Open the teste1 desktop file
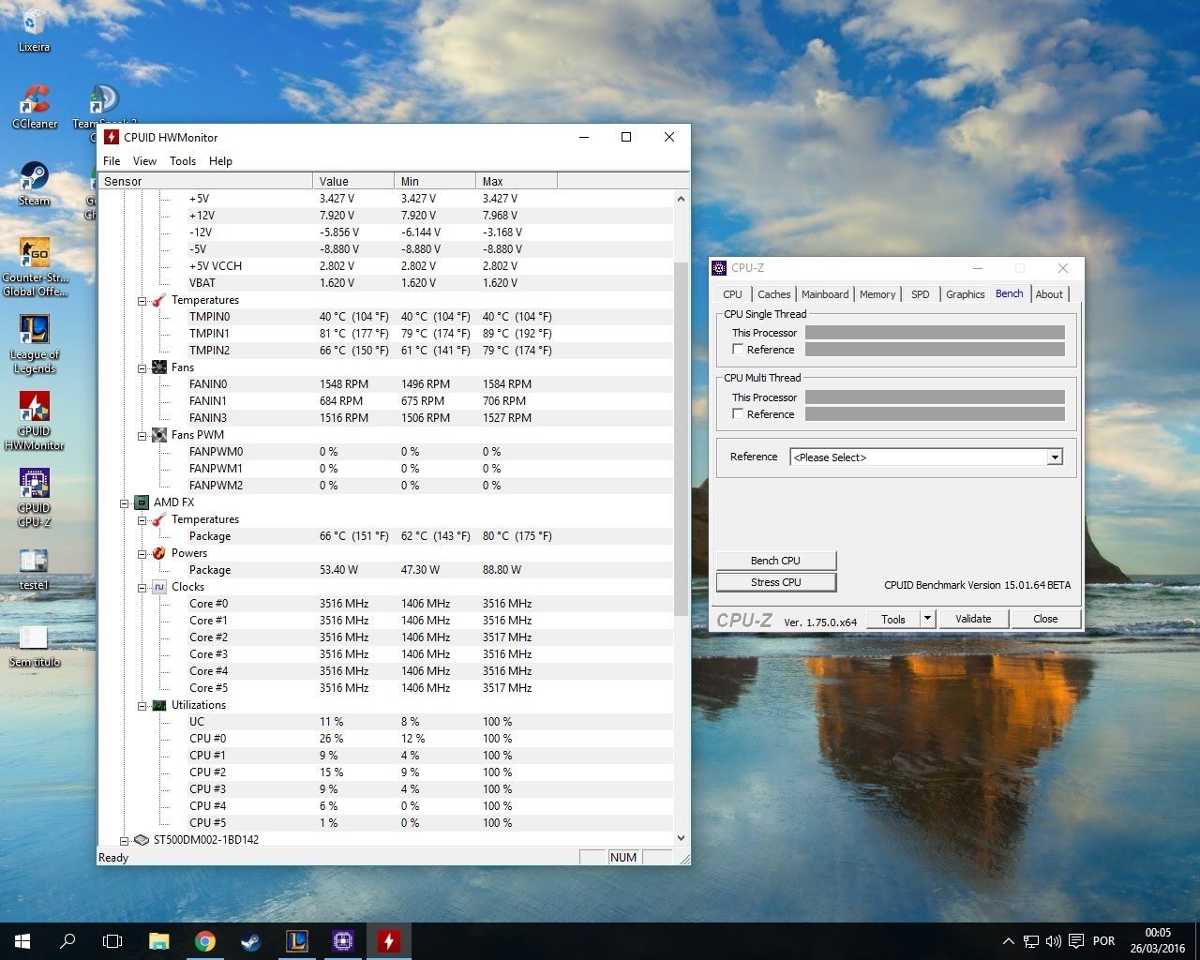The width and height of the screenshot is (1200, 960). click(x=35, y=568)
